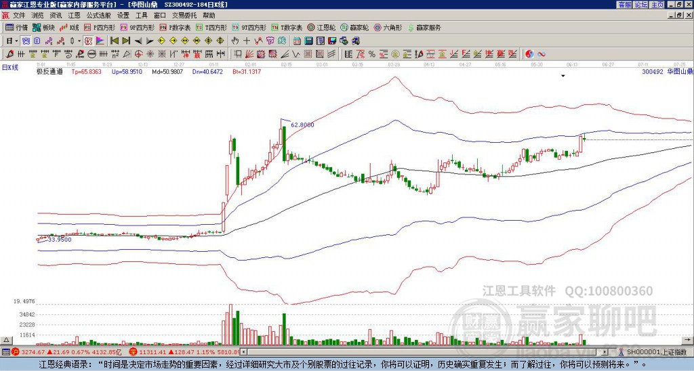
Task: Select the red pencil drawing tool
Action: 9,54
